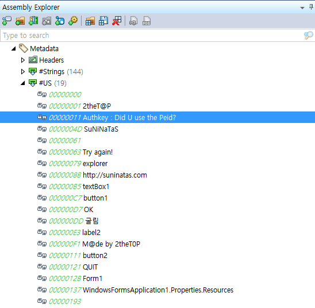Click the PDB generation toolbar icon
Screen dimensions: 315x308
[x=147, y=21]
